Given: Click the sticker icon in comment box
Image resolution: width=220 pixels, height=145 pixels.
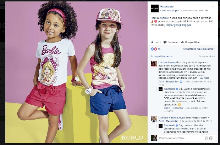Looking at the screenshot, I should (211, 138).
